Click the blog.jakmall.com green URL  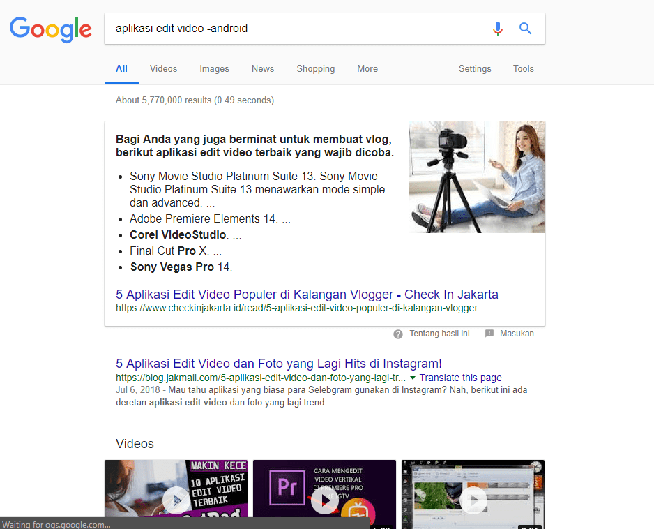pos(261,378)
